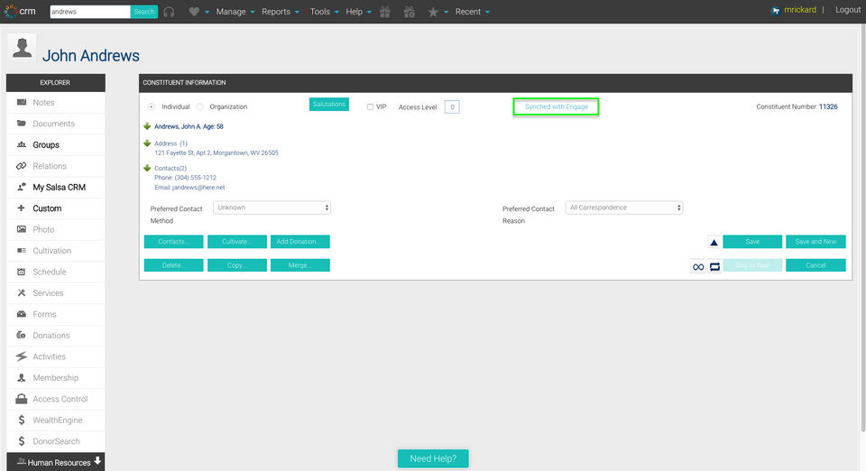Open the star bookmarks icon
The width and height of the screenshot is (866, 471).
coord(433,12)
